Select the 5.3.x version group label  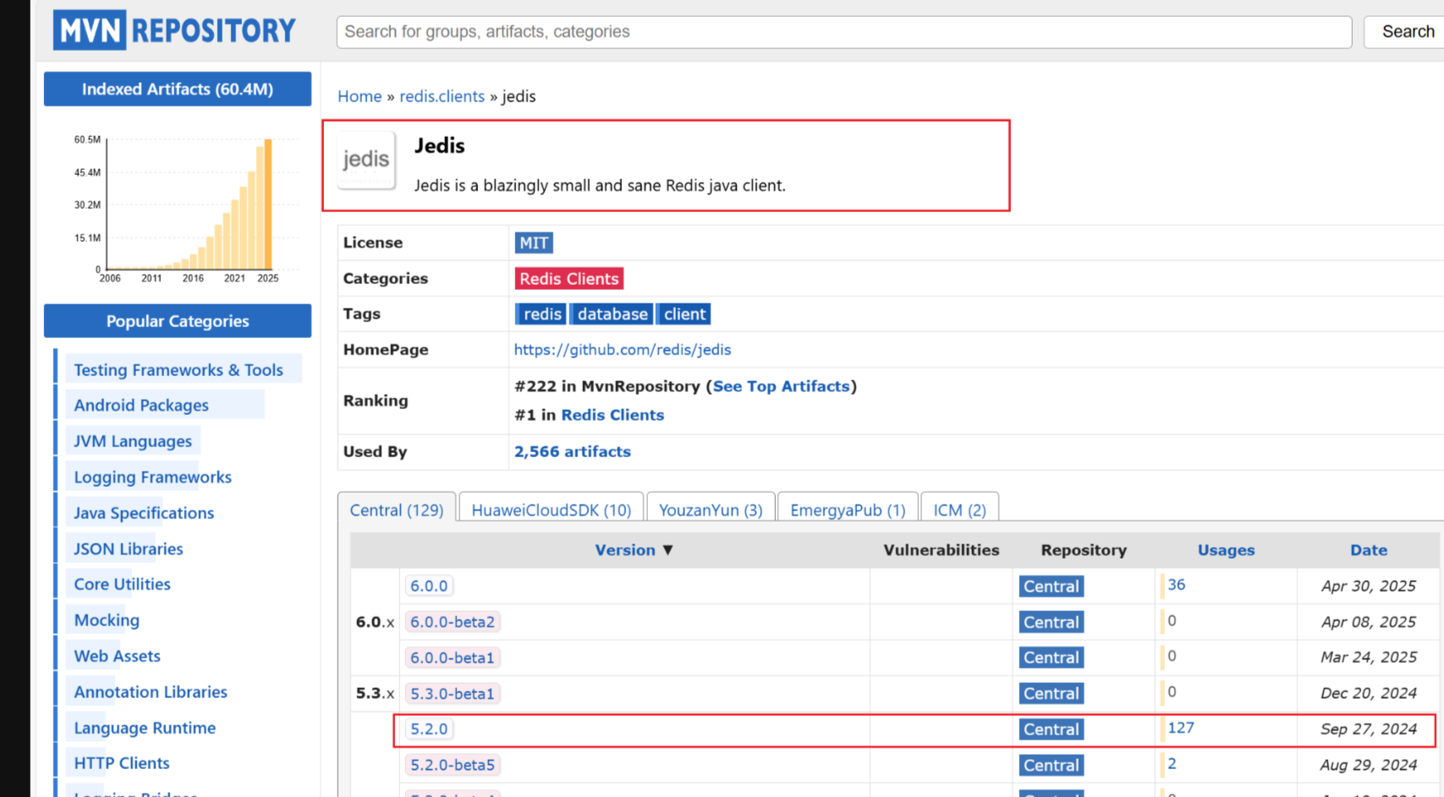click(375, 693)
